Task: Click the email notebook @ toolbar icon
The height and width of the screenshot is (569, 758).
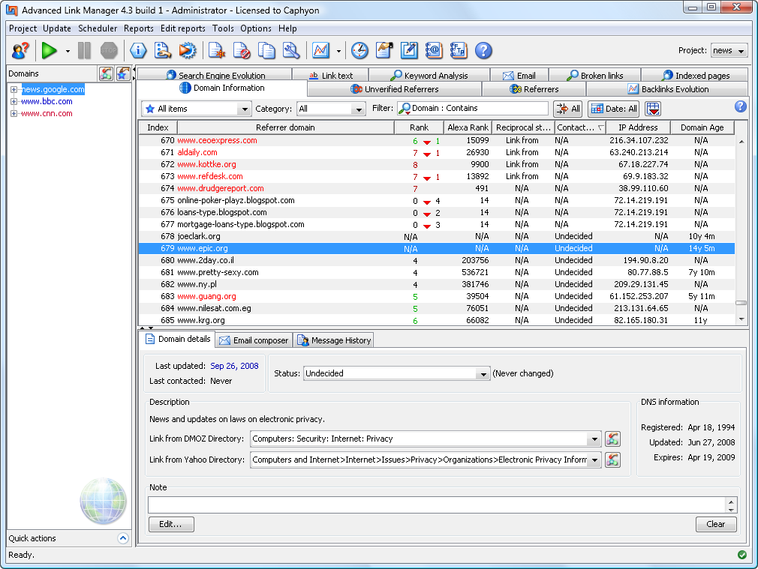Action: click(x=434, y=50)
